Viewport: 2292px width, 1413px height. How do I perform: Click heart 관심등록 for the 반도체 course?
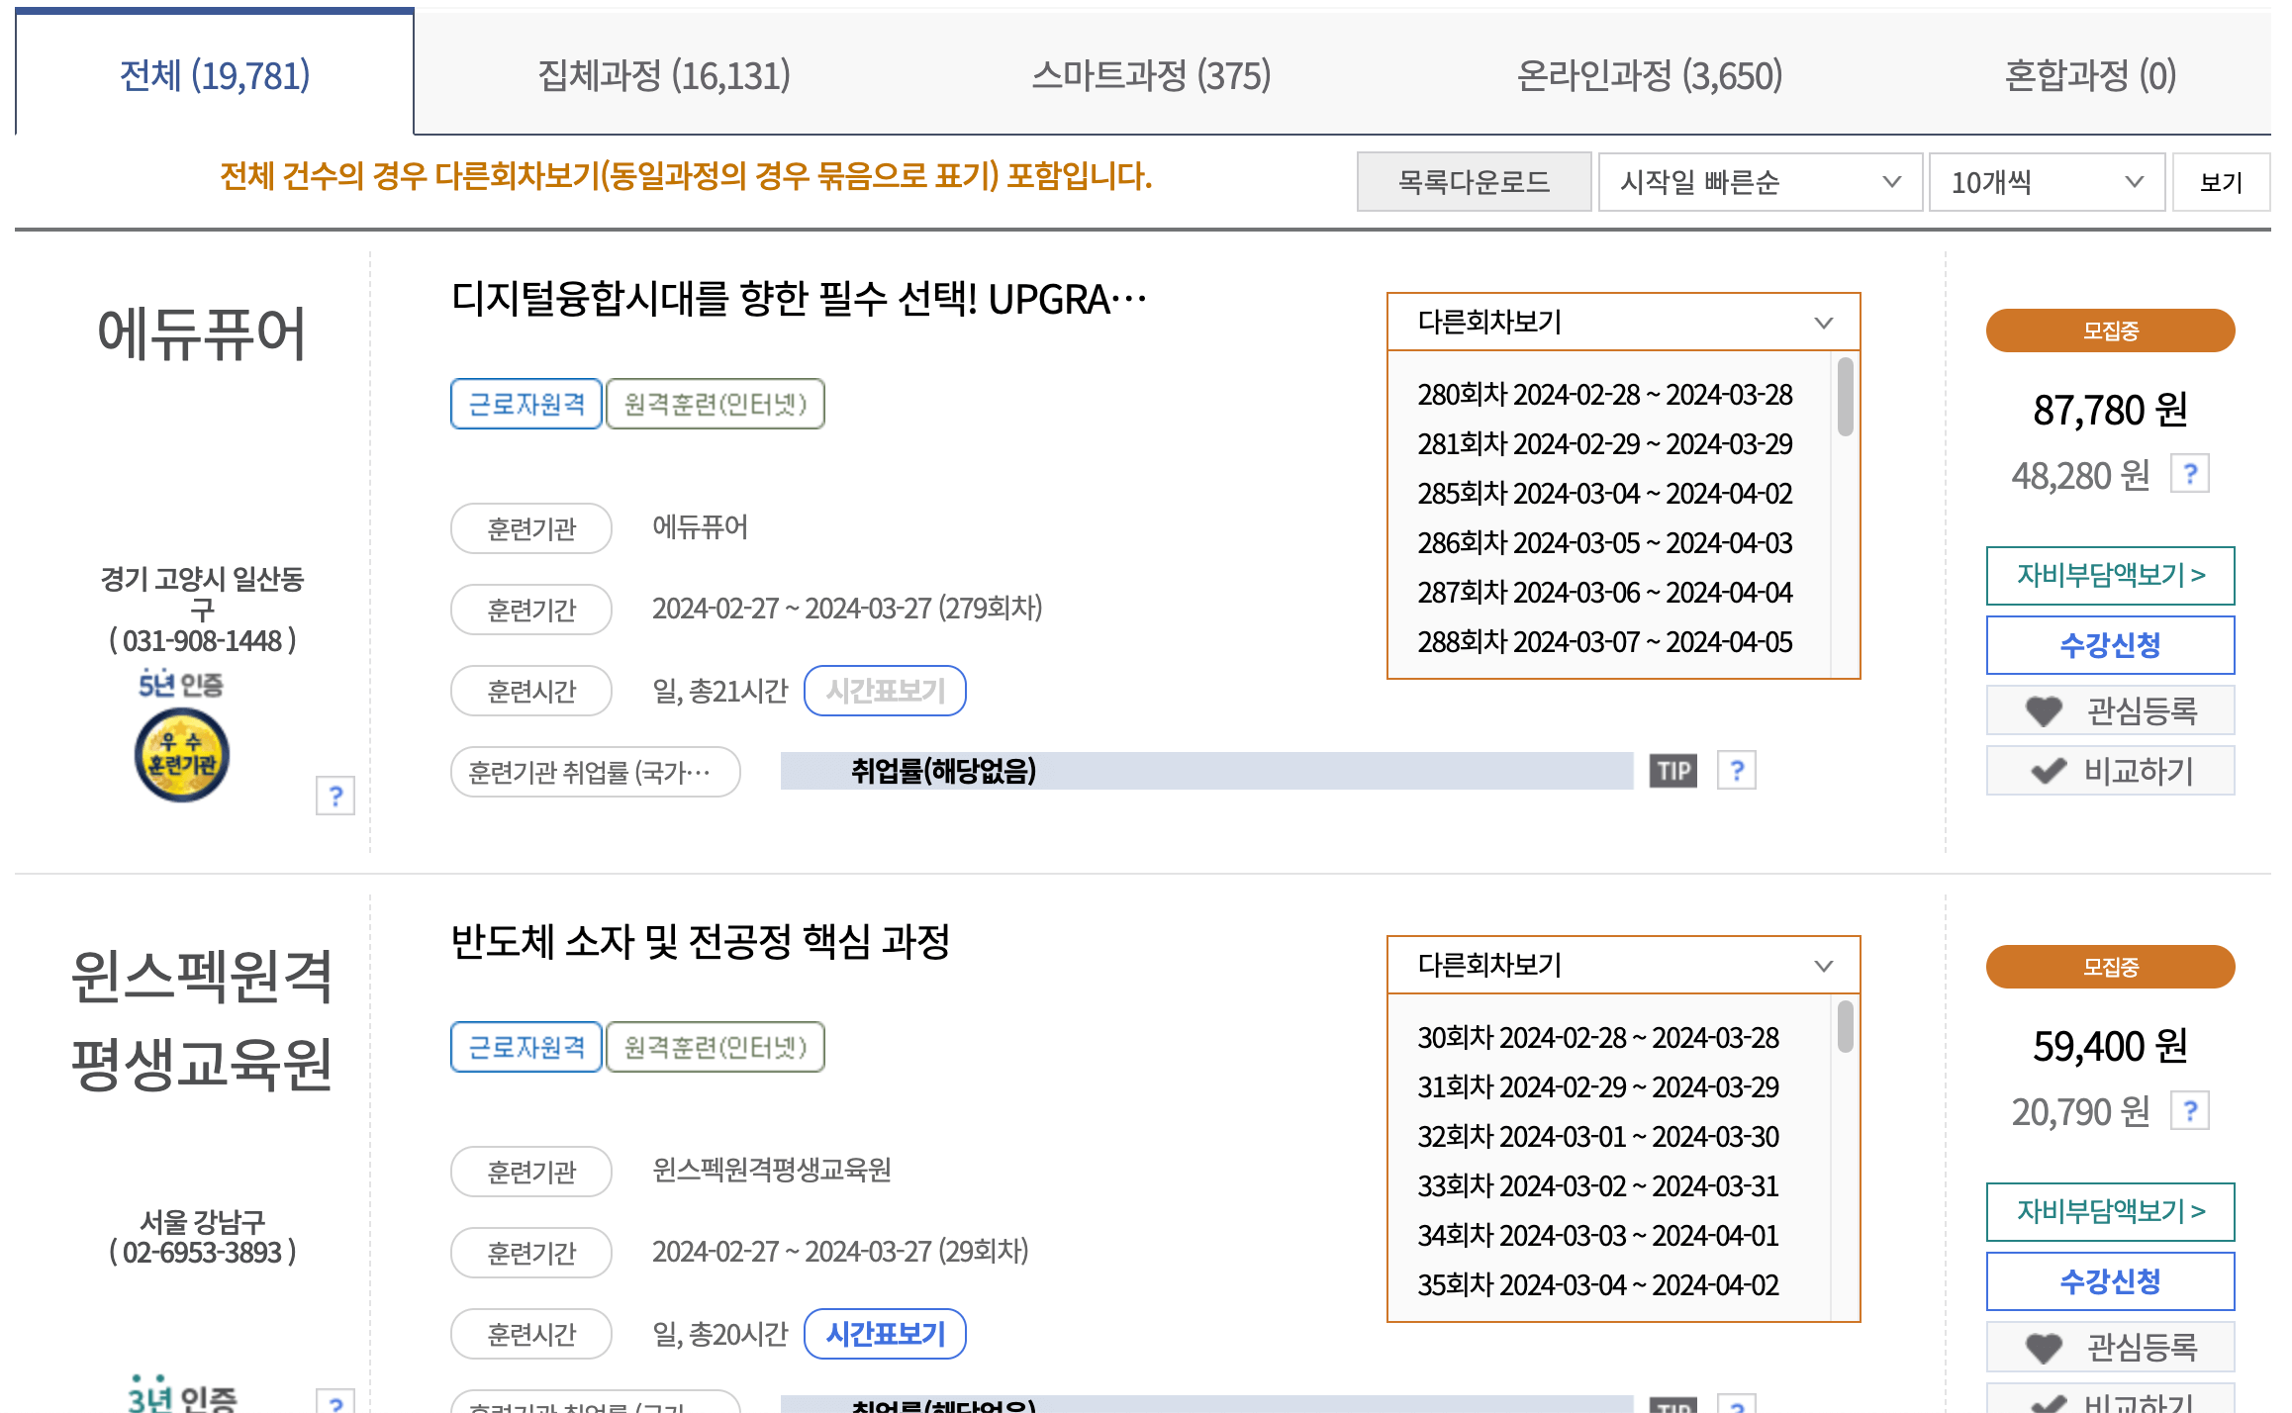click(x=2110, y=1347)
